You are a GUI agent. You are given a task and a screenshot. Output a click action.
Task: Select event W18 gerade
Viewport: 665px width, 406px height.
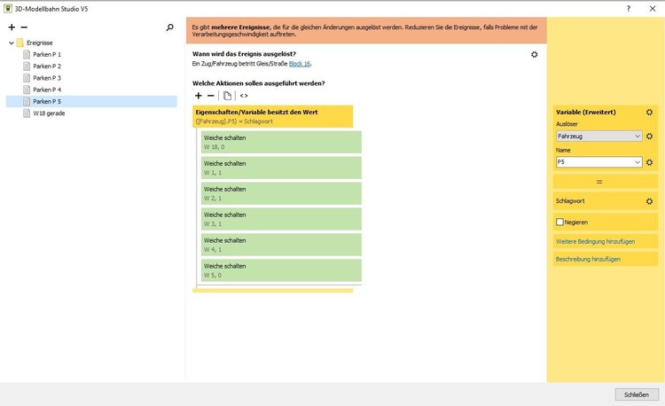[x=49, y=113]
